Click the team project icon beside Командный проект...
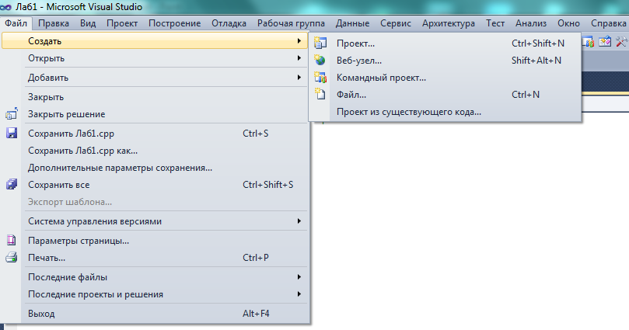Image resolution: width=629 pixels, height=330 pixels. point(320,78)
